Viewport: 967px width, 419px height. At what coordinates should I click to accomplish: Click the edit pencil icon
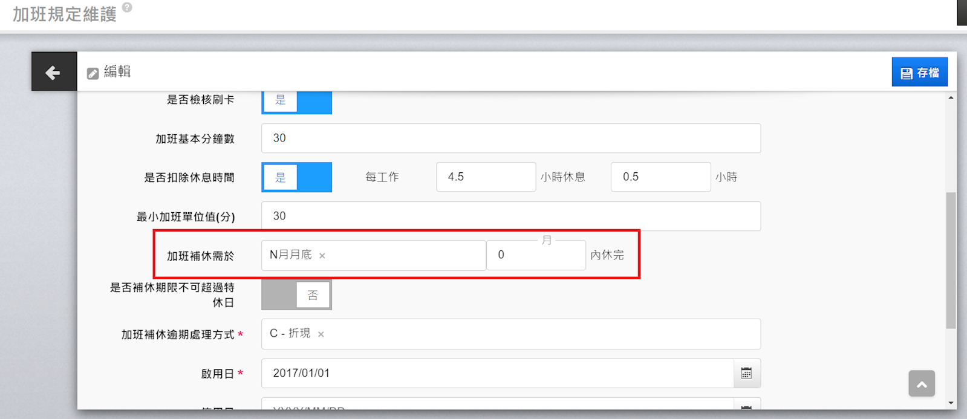pos(93,73)
